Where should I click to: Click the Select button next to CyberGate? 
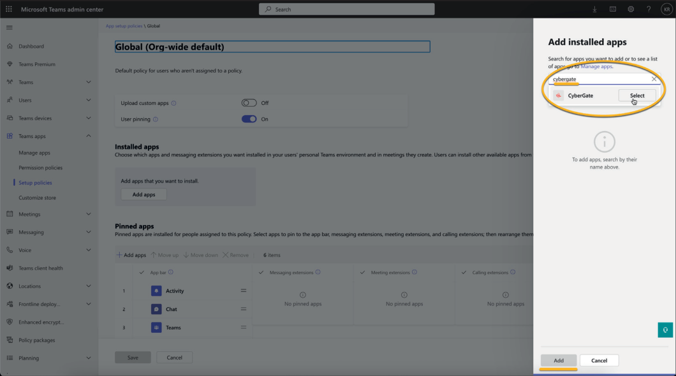pos(636,95)
